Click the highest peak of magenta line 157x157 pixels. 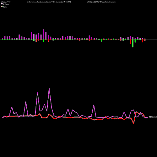(x=49, y=88)
